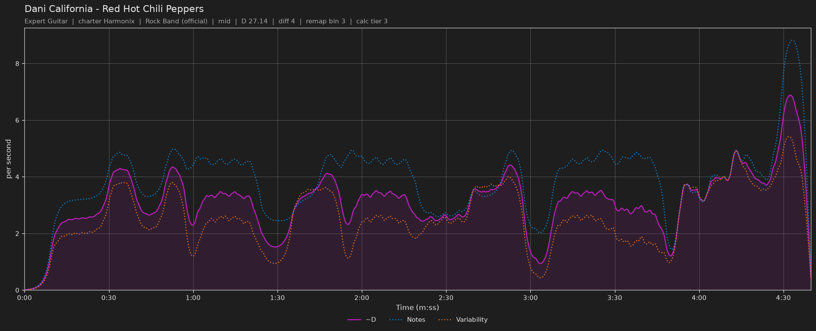Click the "4:30" time tick label
The height and width of the screenshot is (331, 816).
click(x=783, y=298)
